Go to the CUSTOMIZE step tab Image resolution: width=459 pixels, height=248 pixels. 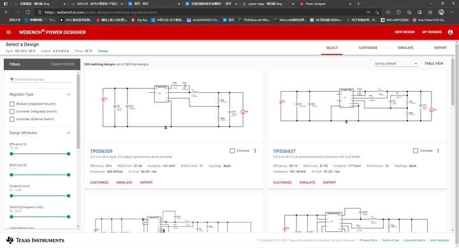368,48
